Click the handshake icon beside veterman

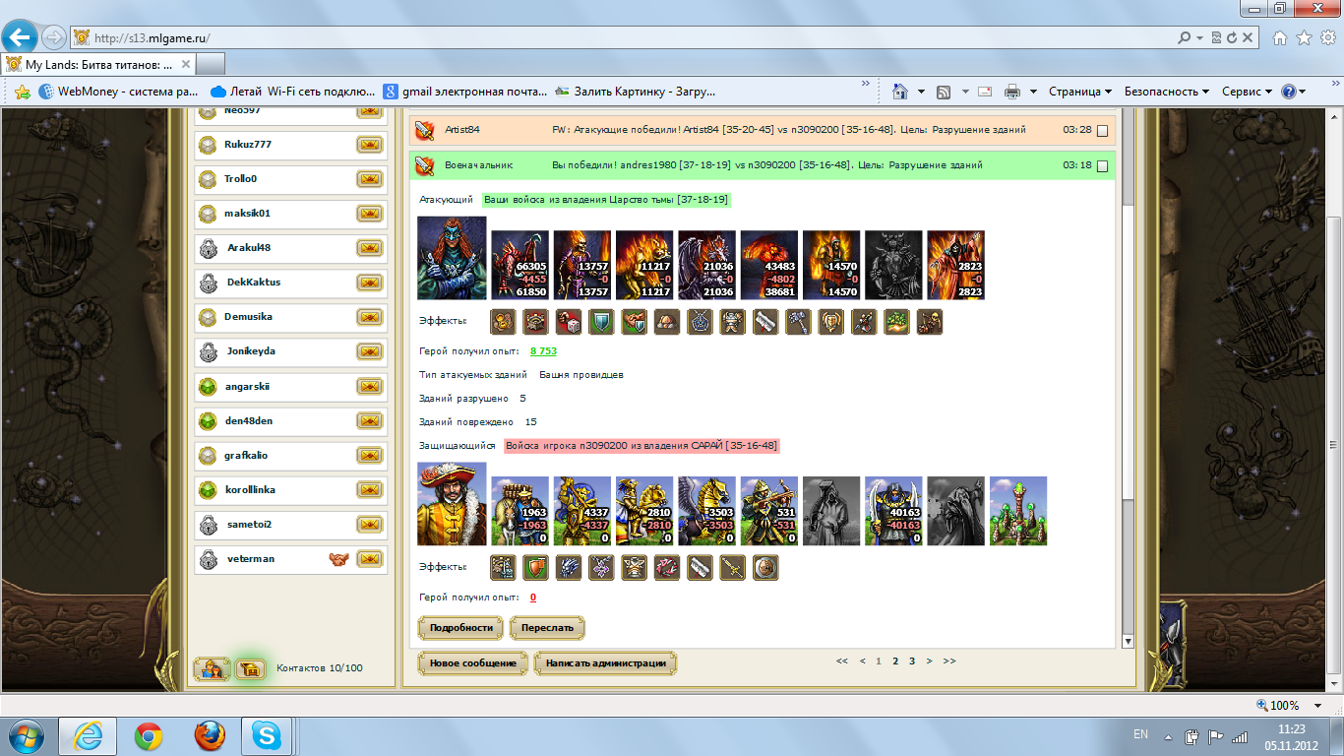tap(338, 559)
